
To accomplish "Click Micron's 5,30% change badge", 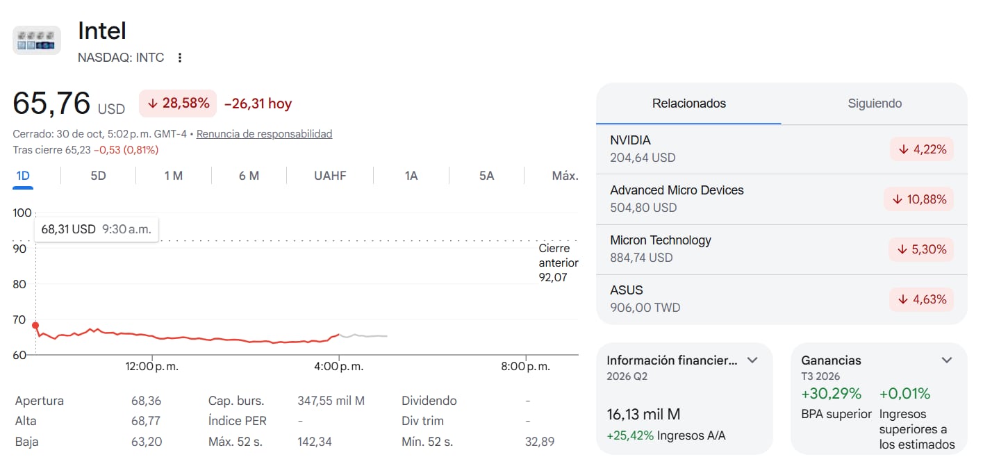I will [922, 249].
